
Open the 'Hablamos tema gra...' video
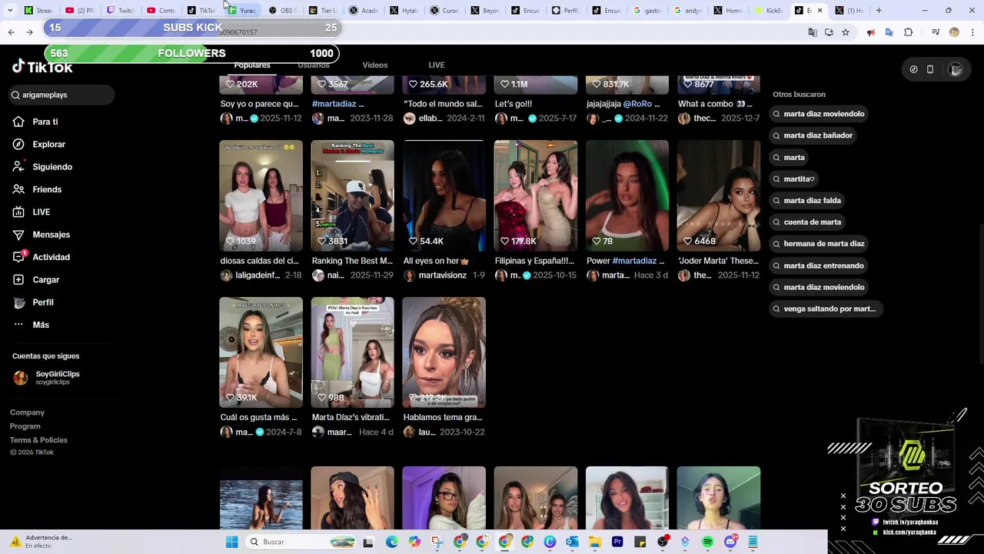pyautogui.click(x=444, y=352)
